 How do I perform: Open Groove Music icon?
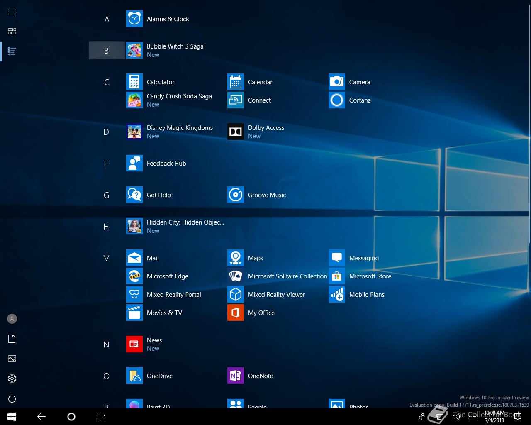(x=236, y=195)
